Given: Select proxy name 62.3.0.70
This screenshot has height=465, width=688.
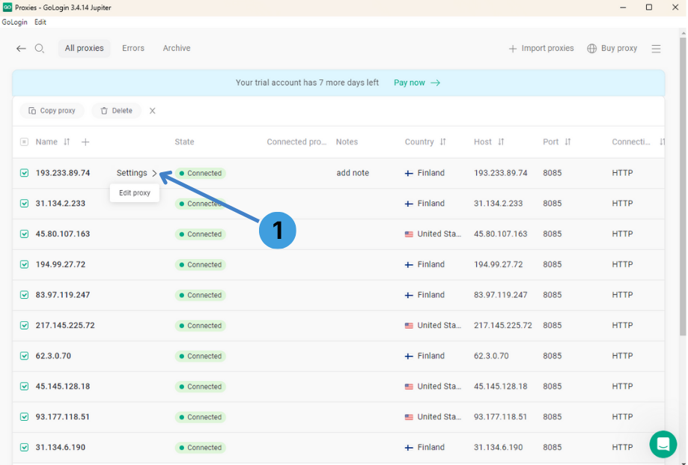Looking at the screenshot, I should tap(53, 356).
